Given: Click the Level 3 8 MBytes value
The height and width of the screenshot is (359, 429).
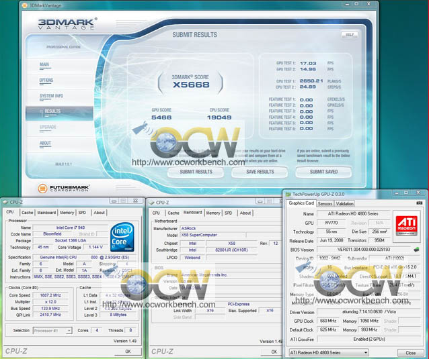Looking at the screenshot, I should click(x=118, y=315).
